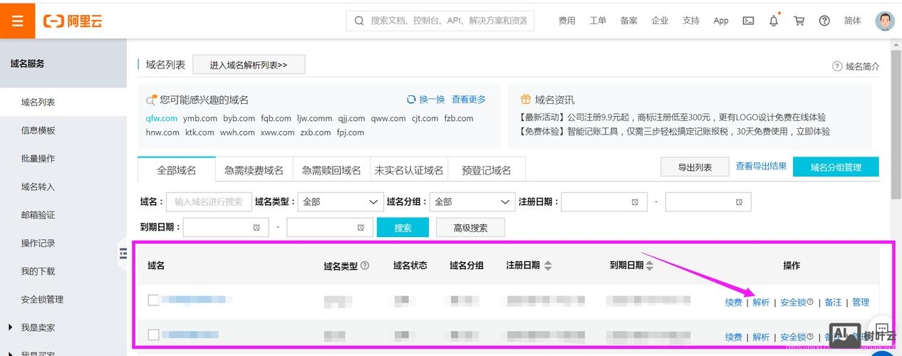
Task: Click the blue 搜索 button
Action: [403, 228]
